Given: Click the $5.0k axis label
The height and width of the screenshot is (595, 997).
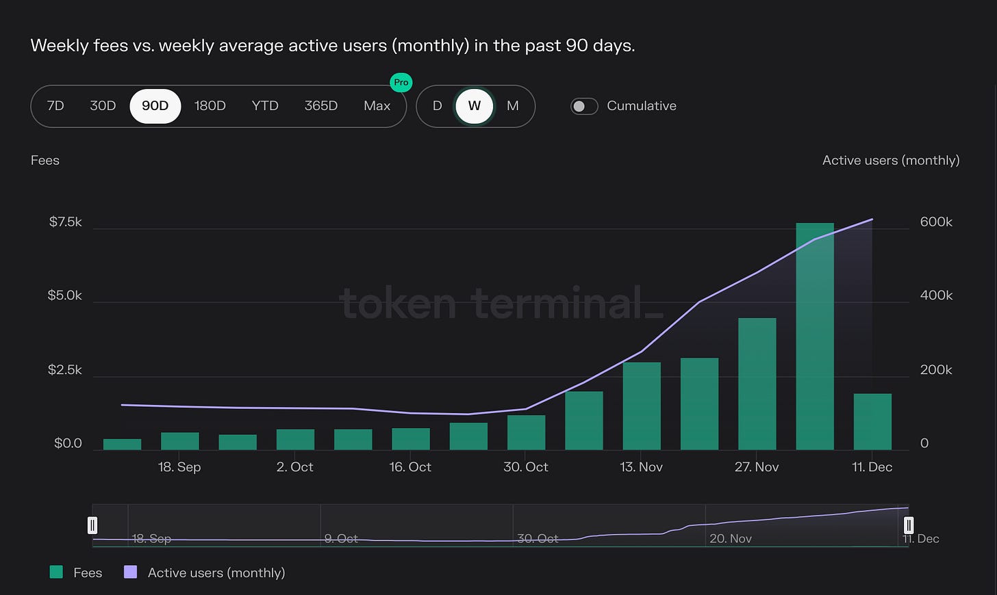Looking at the screenshot, I should (x=64, y=295).
